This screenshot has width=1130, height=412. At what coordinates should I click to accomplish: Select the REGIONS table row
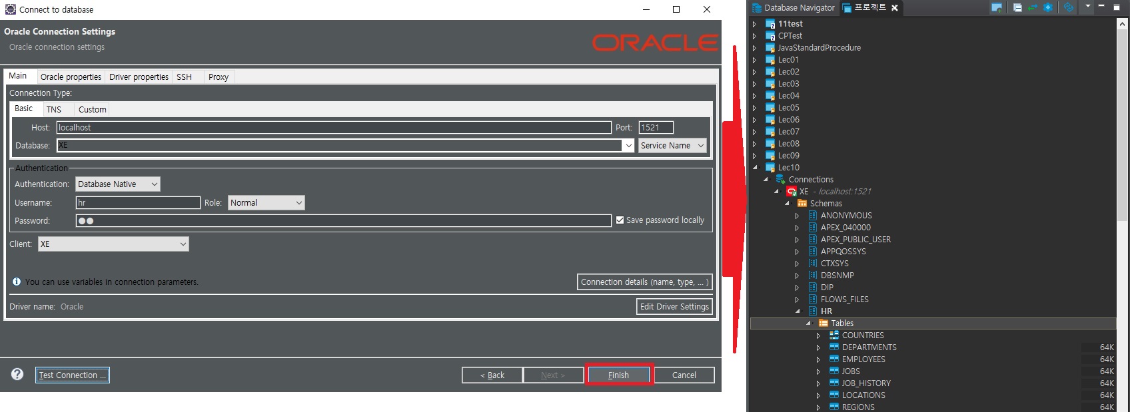(x=933, y=407)
